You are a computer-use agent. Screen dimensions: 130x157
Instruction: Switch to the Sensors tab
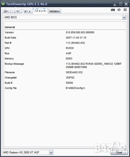click(27, 11)
